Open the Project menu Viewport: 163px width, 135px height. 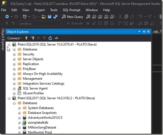[40, 10]
